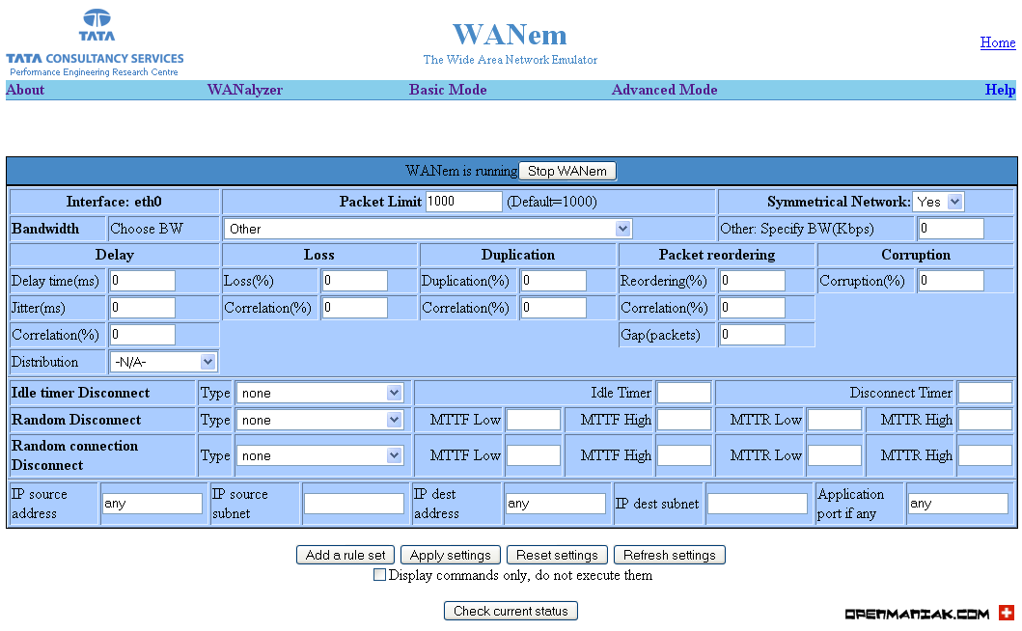Viewport: 1022px width, 631px height.
Task: Go to Advanced Mode
Action: pos(664,90)
